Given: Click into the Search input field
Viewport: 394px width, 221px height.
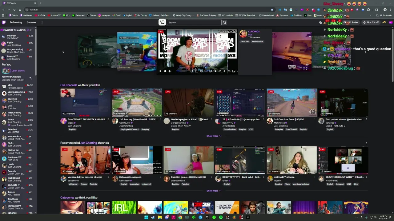Looking at the screenshot, I should [x=194, y=22].
